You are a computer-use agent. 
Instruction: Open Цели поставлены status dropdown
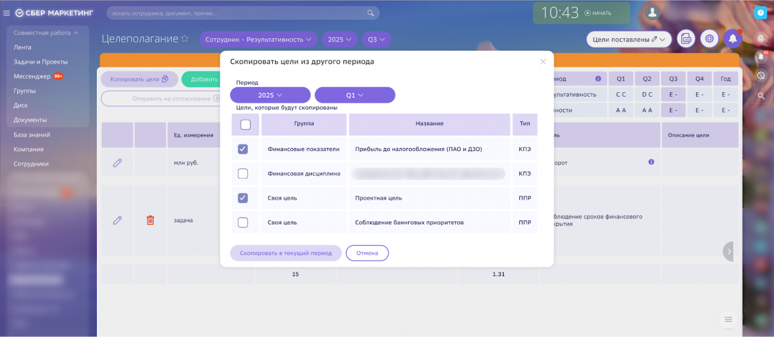point(629,39)
